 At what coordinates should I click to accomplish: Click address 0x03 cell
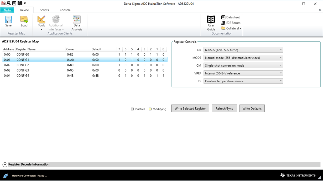(7, 70)
